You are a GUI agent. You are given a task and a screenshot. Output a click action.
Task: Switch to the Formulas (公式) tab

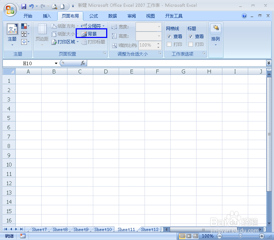point(94,16)
